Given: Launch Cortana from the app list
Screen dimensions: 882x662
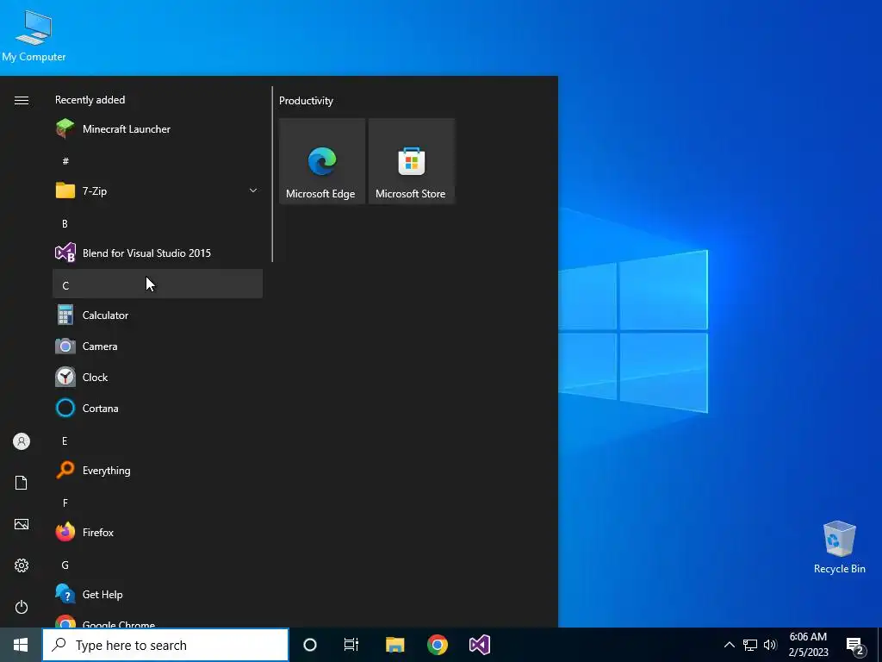Looking at the screenshot, I should tap(158, 408).
